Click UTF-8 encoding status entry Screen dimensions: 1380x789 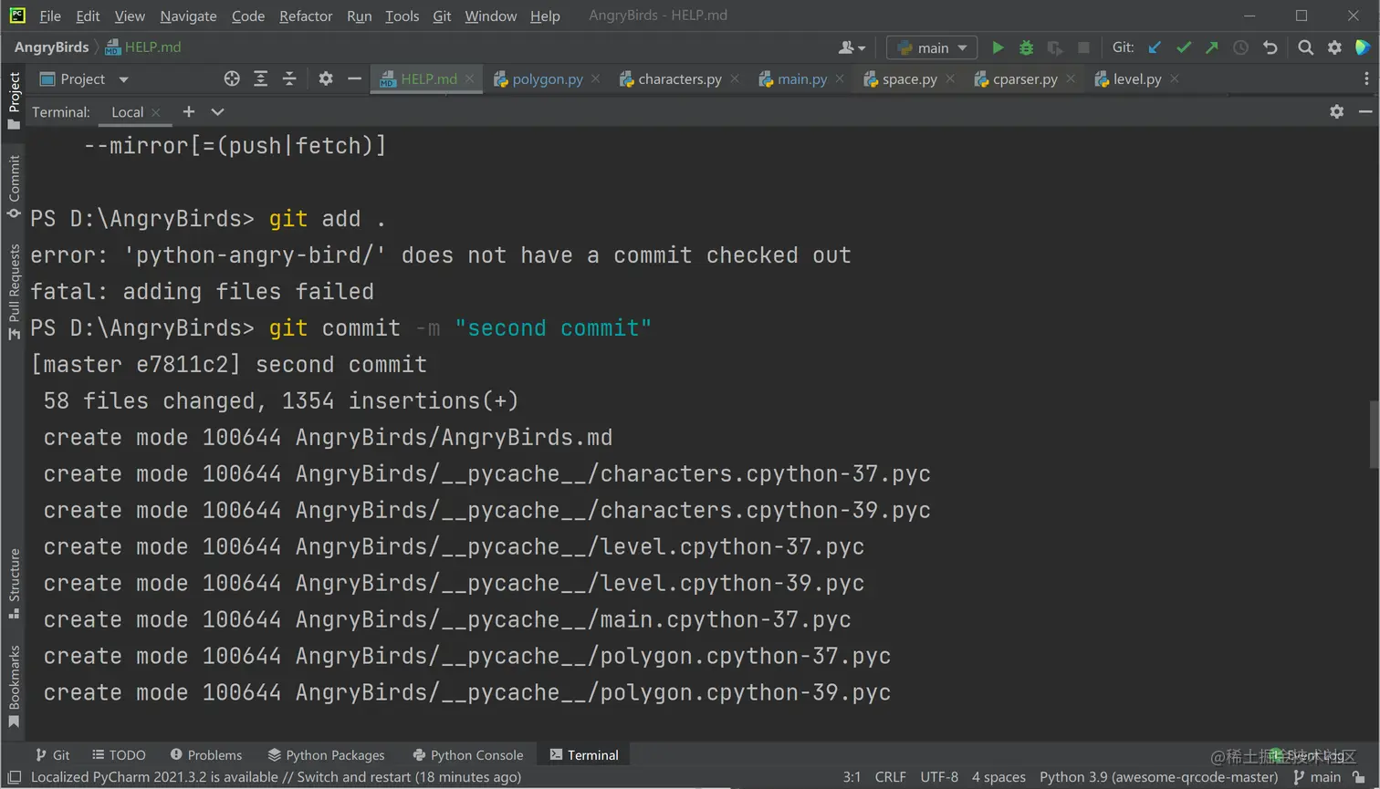pyautogui.click(x=939, y=777)
